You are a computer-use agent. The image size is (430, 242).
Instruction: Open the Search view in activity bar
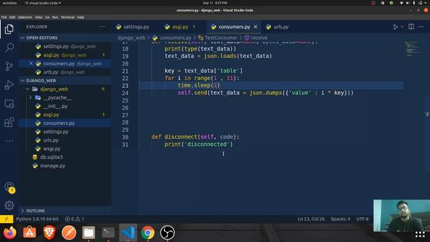click(x=9, y=48)
